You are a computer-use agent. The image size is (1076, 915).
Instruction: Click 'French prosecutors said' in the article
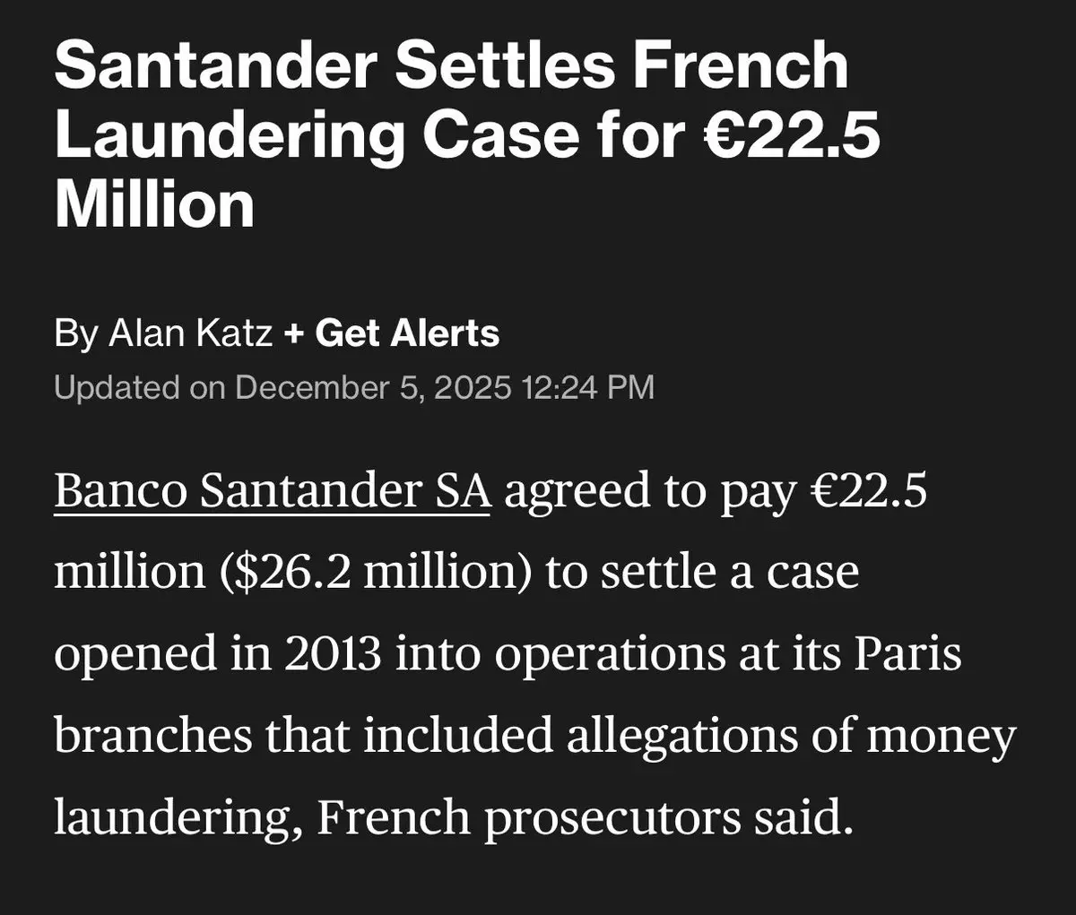tap(583, 819)
